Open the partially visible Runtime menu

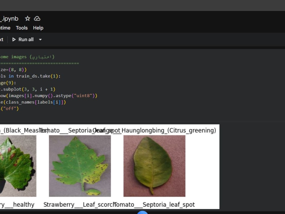(5, 28)
